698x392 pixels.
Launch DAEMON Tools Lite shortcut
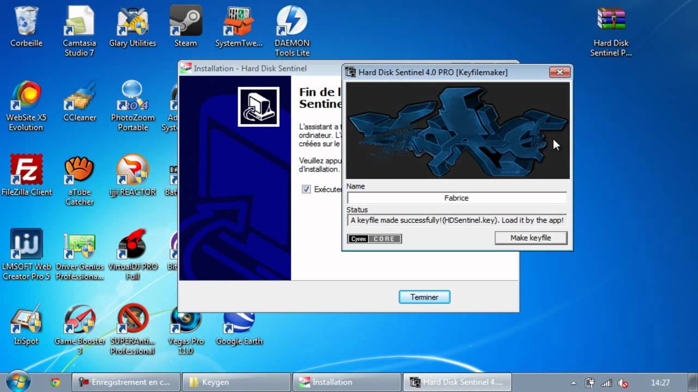(292, 31)
